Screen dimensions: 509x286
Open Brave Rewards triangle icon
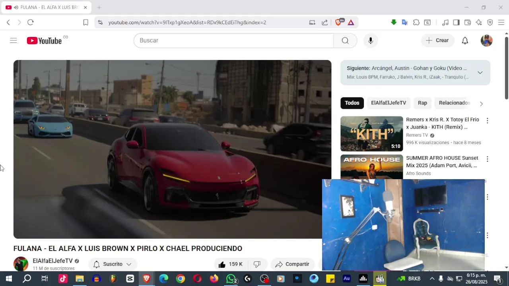351,22
